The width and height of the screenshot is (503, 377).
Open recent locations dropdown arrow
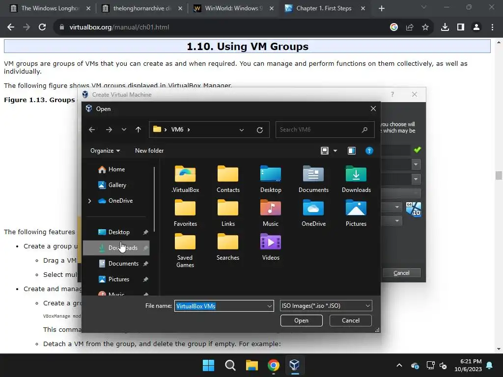click(124, 130)
